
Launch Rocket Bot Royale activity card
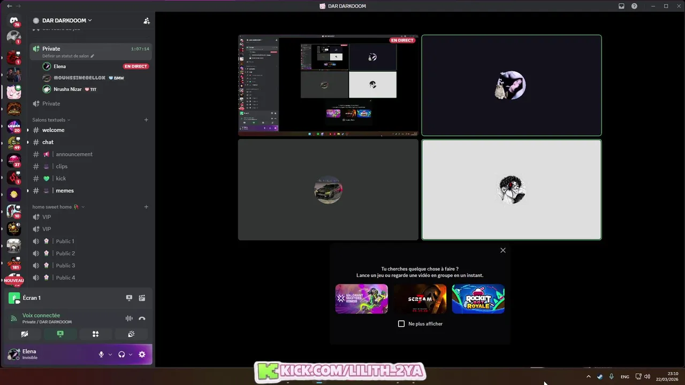(478, 299)
